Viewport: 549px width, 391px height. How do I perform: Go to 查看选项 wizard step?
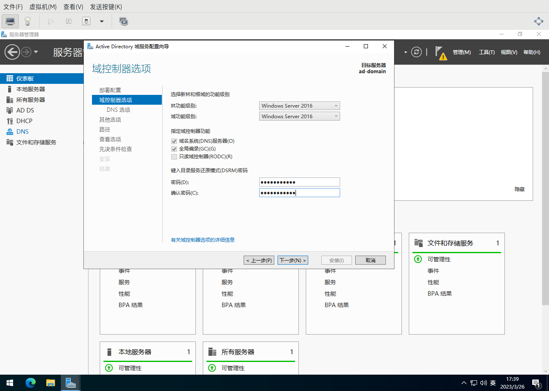click(x=110, y=139)
